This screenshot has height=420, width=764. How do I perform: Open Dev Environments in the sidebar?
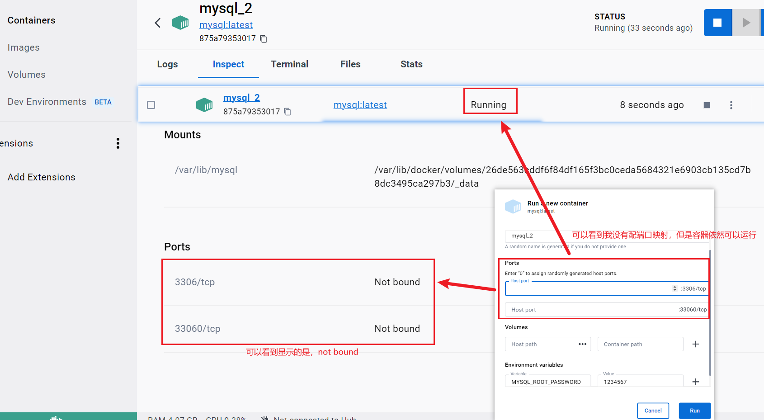click(47, 102)
